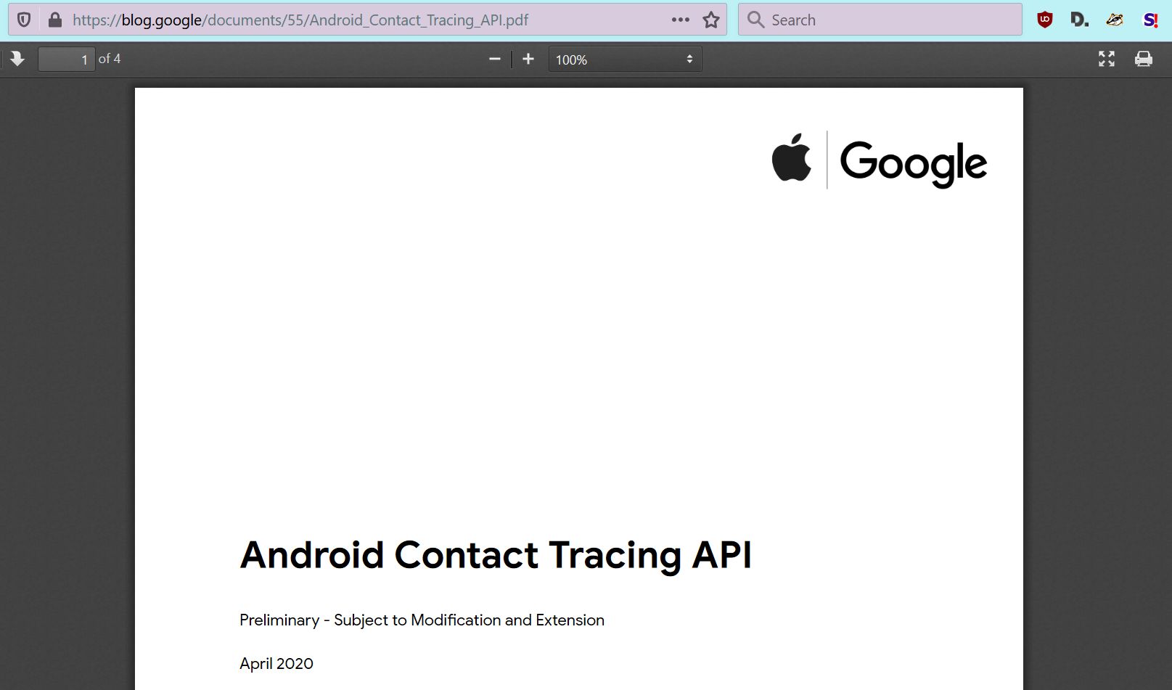Open the S! extension icon
The image size is (1172, 690).
tap(1150, 20)
